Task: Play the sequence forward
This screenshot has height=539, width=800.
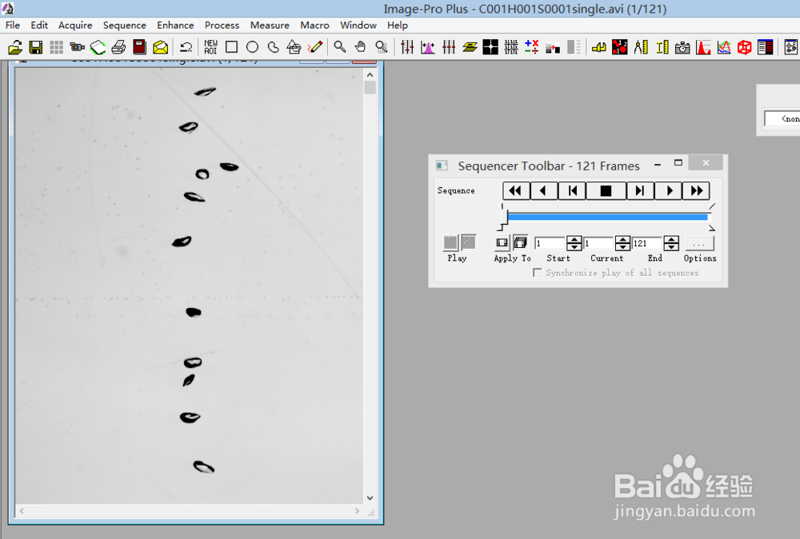Action: click(x=668, y=190)
